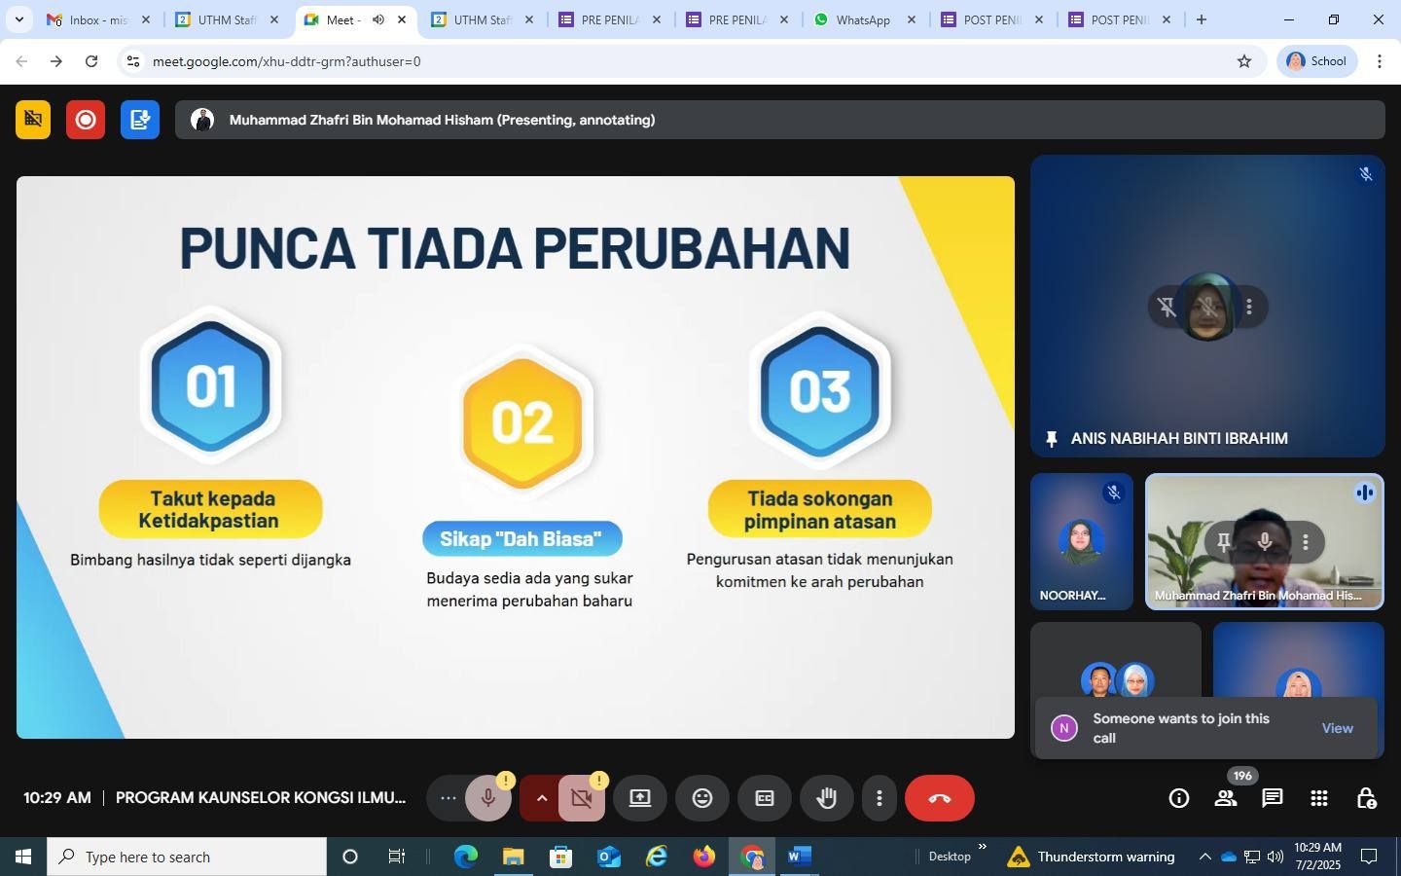1401x876 pixels.
Task: Toggle closed captions
Action: pos(764,798)
